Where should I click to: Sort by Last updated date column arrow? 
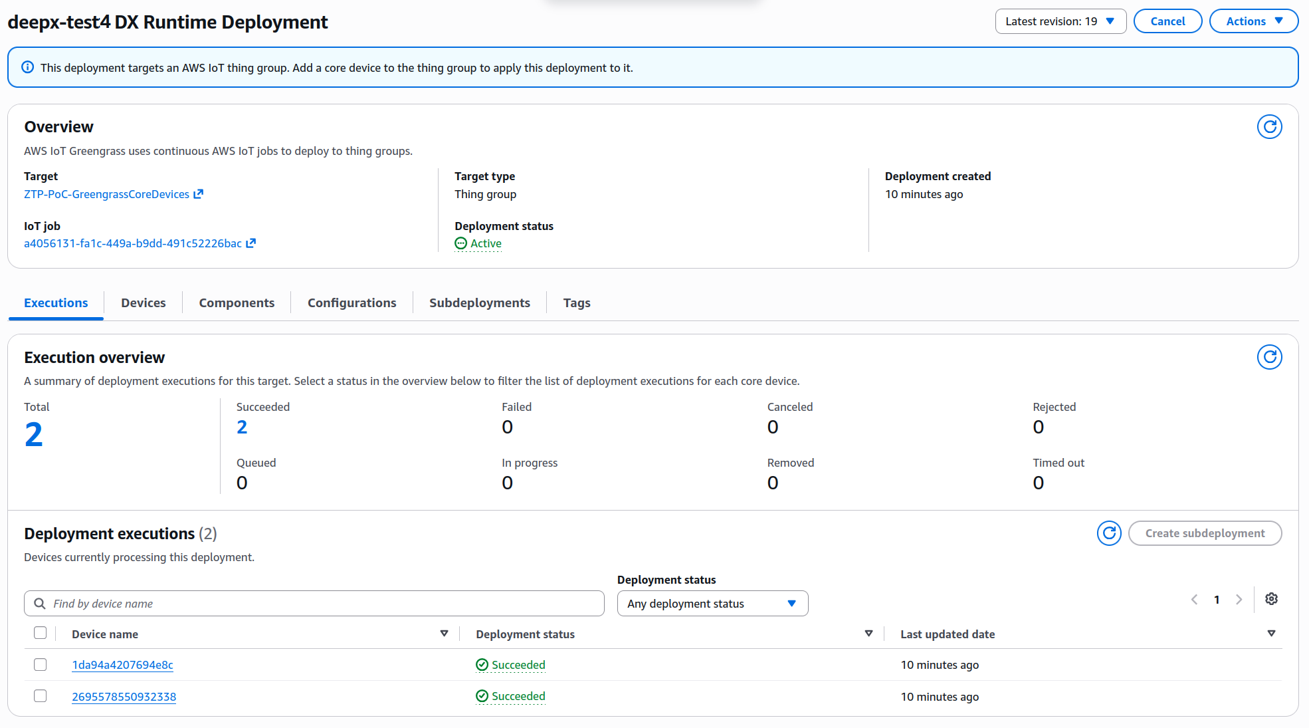(x=1271, y=634)
